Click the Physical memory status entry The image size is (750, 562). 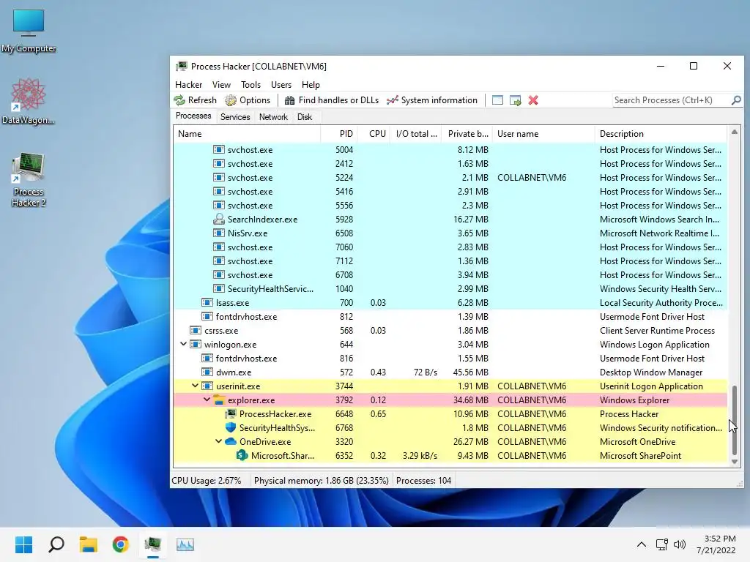322,480
